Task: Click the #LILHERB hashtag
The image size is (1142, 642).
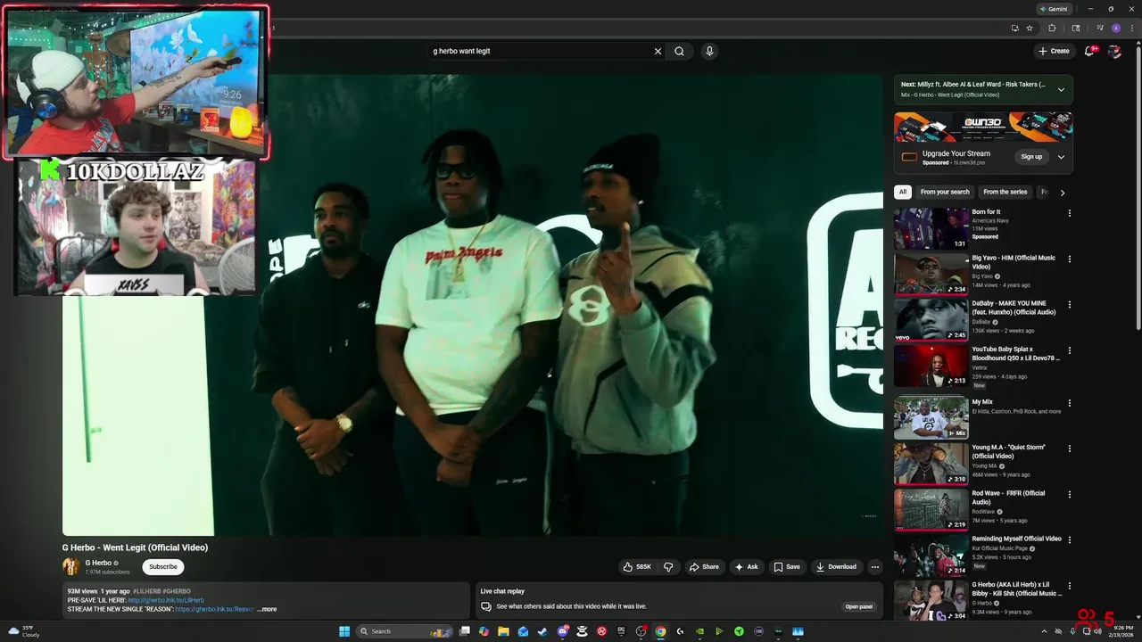Action: point(147,591)
